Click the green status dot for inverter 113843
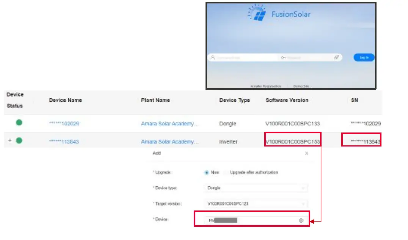Screen dimensions: 408x240 (19, 140)
